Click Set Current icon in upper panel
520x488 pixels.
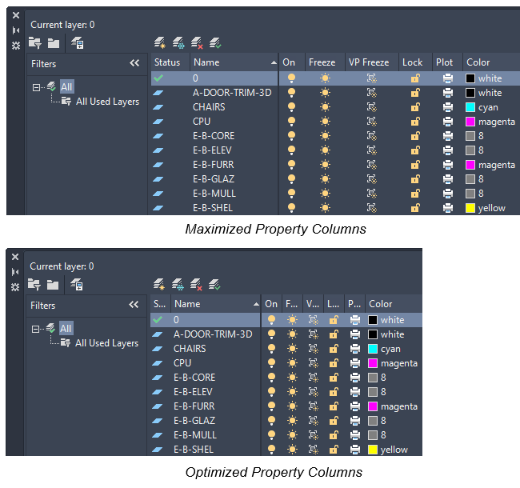(215, 43)
